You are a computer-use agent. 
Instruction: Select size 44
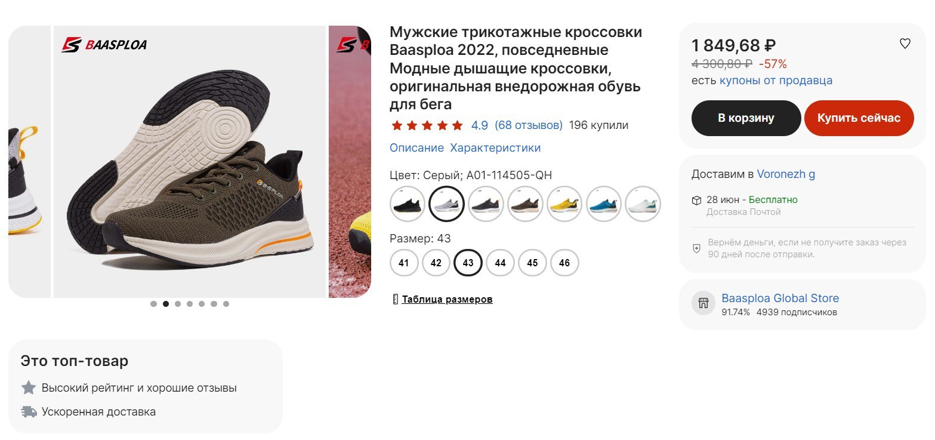pyautogui.click(x=500, y=263)
